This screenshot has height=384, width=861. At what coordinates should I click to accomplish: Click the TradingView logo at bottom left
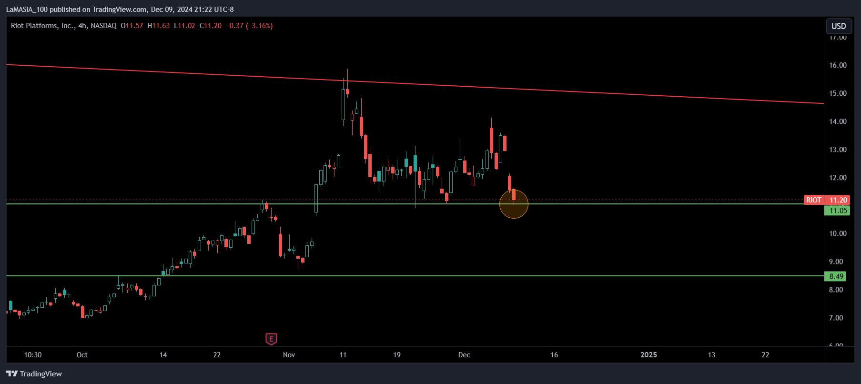click(34, 374)
